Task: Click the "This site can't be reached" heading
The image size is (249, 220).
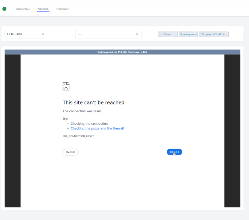Action: 94,103
